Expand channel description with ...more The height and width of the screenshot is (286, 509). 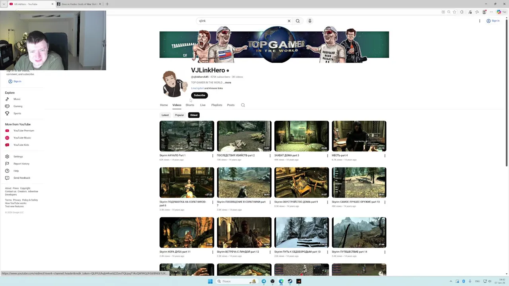[227, 83]
